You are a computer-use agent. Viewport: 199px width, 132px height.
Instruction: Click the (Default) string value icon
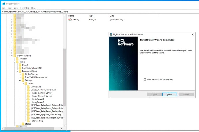[x=69, y=19]
